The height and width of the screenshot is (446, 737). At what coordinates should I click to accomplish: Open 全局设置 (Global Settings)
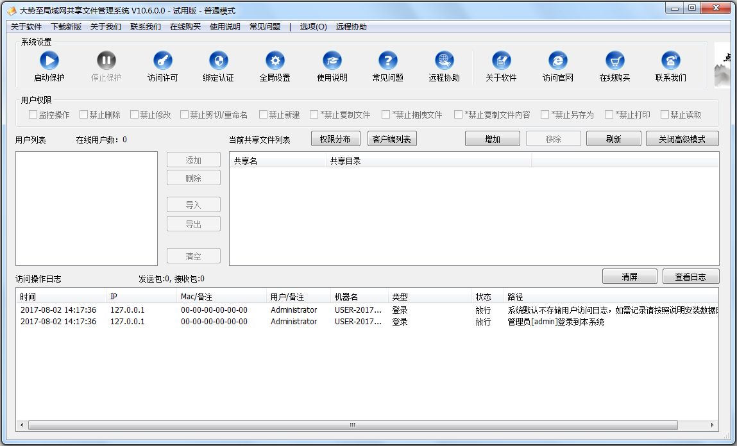[x=275, y=65]
